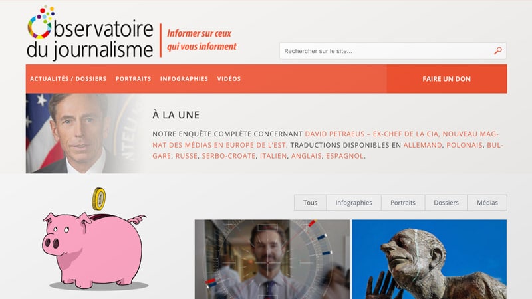Open the Vidéos navigation item
Screen dimensions: 532x299
coord(229,78)
